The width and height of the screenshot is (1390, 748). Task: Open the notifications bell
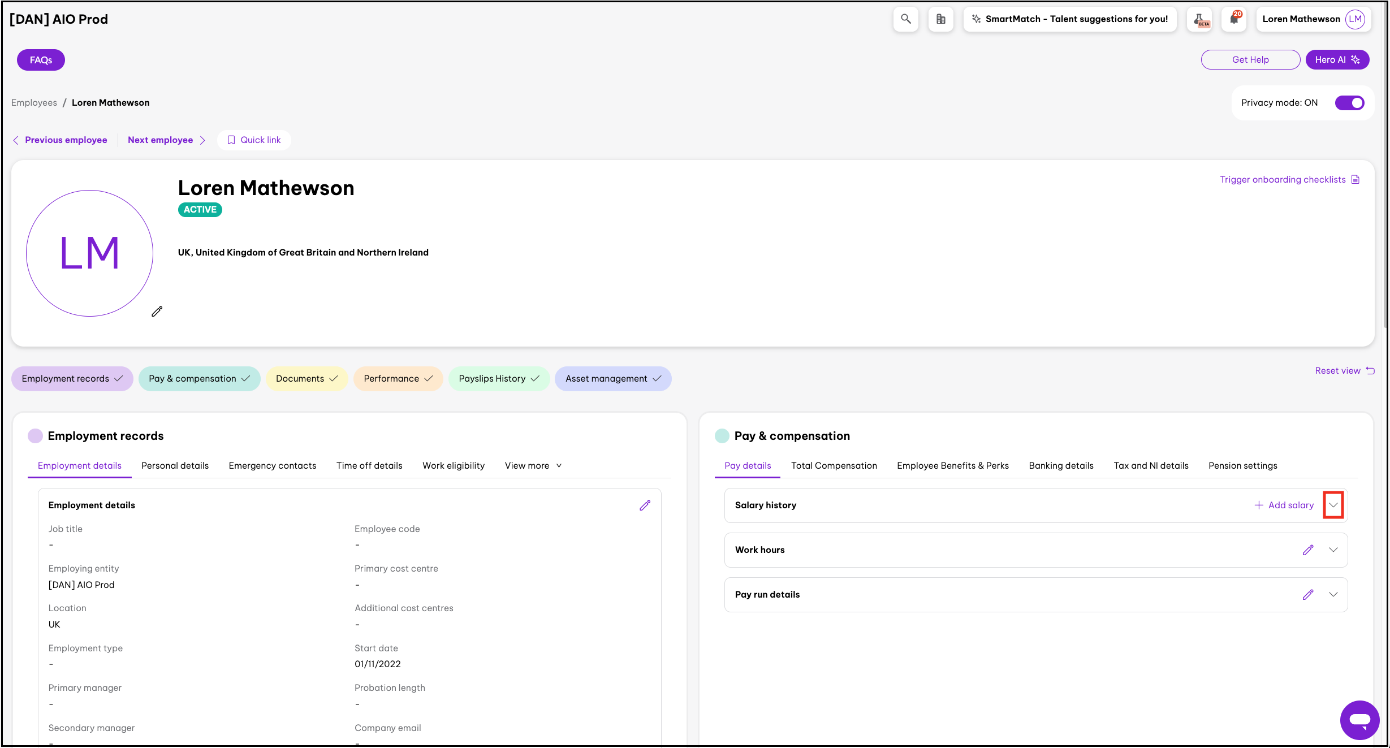tap(1234, 19)
